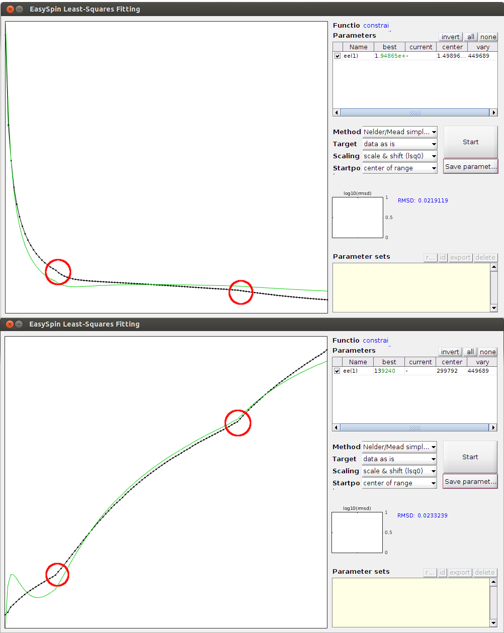Open Method dropdown in top window
Viewport: 504px width, 633px height.
pos(400,132)
